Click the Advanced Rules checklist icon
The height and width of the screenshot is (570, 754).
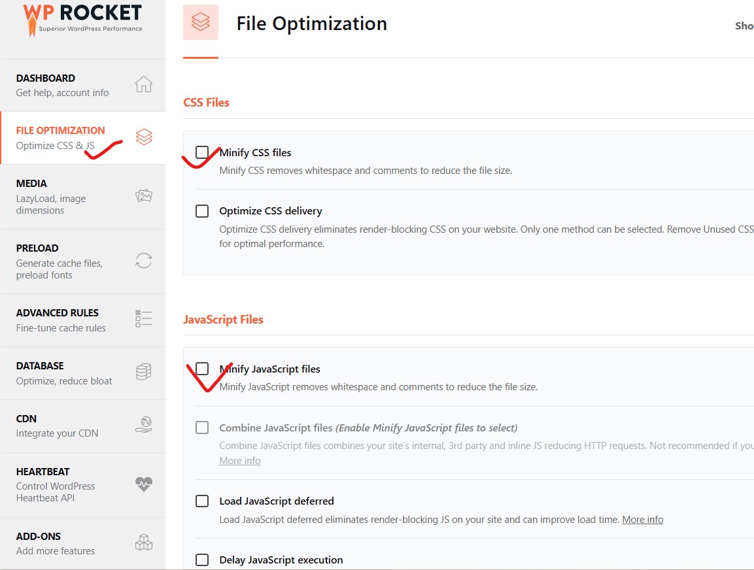143,319
